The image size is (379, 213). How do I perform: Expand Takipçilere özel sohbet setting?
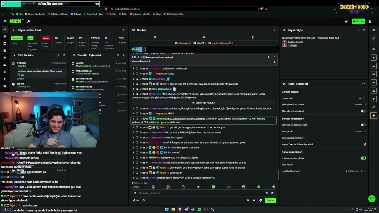click(x=324, y=105)
